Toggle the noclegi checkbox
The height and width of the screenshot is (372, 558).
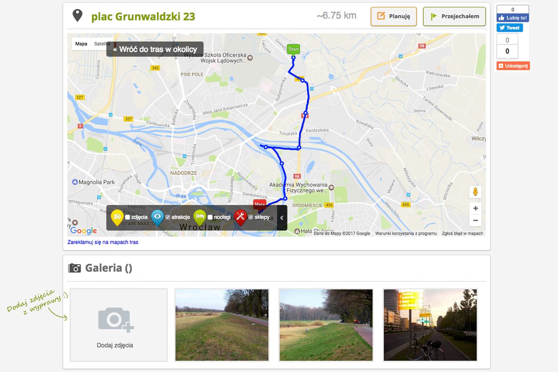point(210,217)
